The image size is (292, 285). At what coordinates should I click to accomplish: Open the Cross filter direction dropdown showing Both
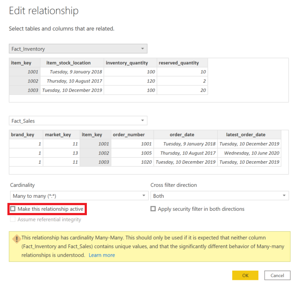click(220, 196)
